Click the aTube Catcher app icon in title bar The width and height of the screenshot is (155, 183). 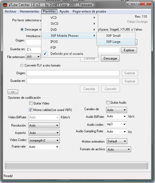pyautogui.click(x=5, y=5)
